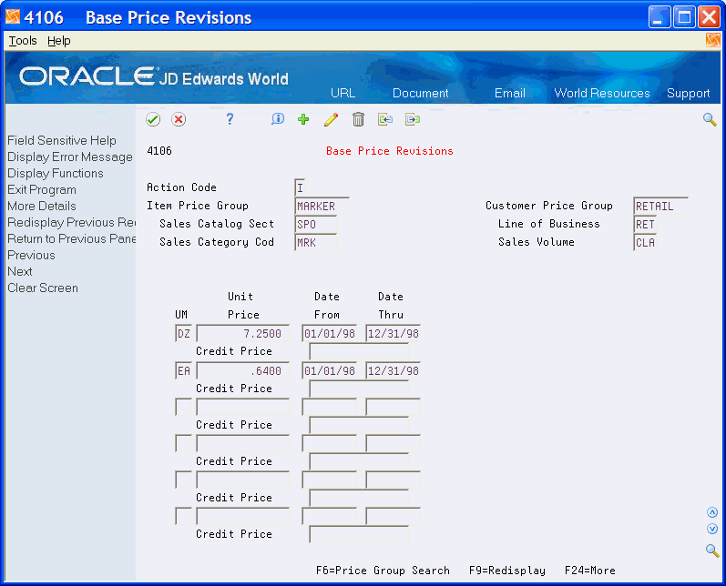This screenshot has width=726, height=586.
Task: Click the Unit Price field 7.2500
Action: coord(243,333)
